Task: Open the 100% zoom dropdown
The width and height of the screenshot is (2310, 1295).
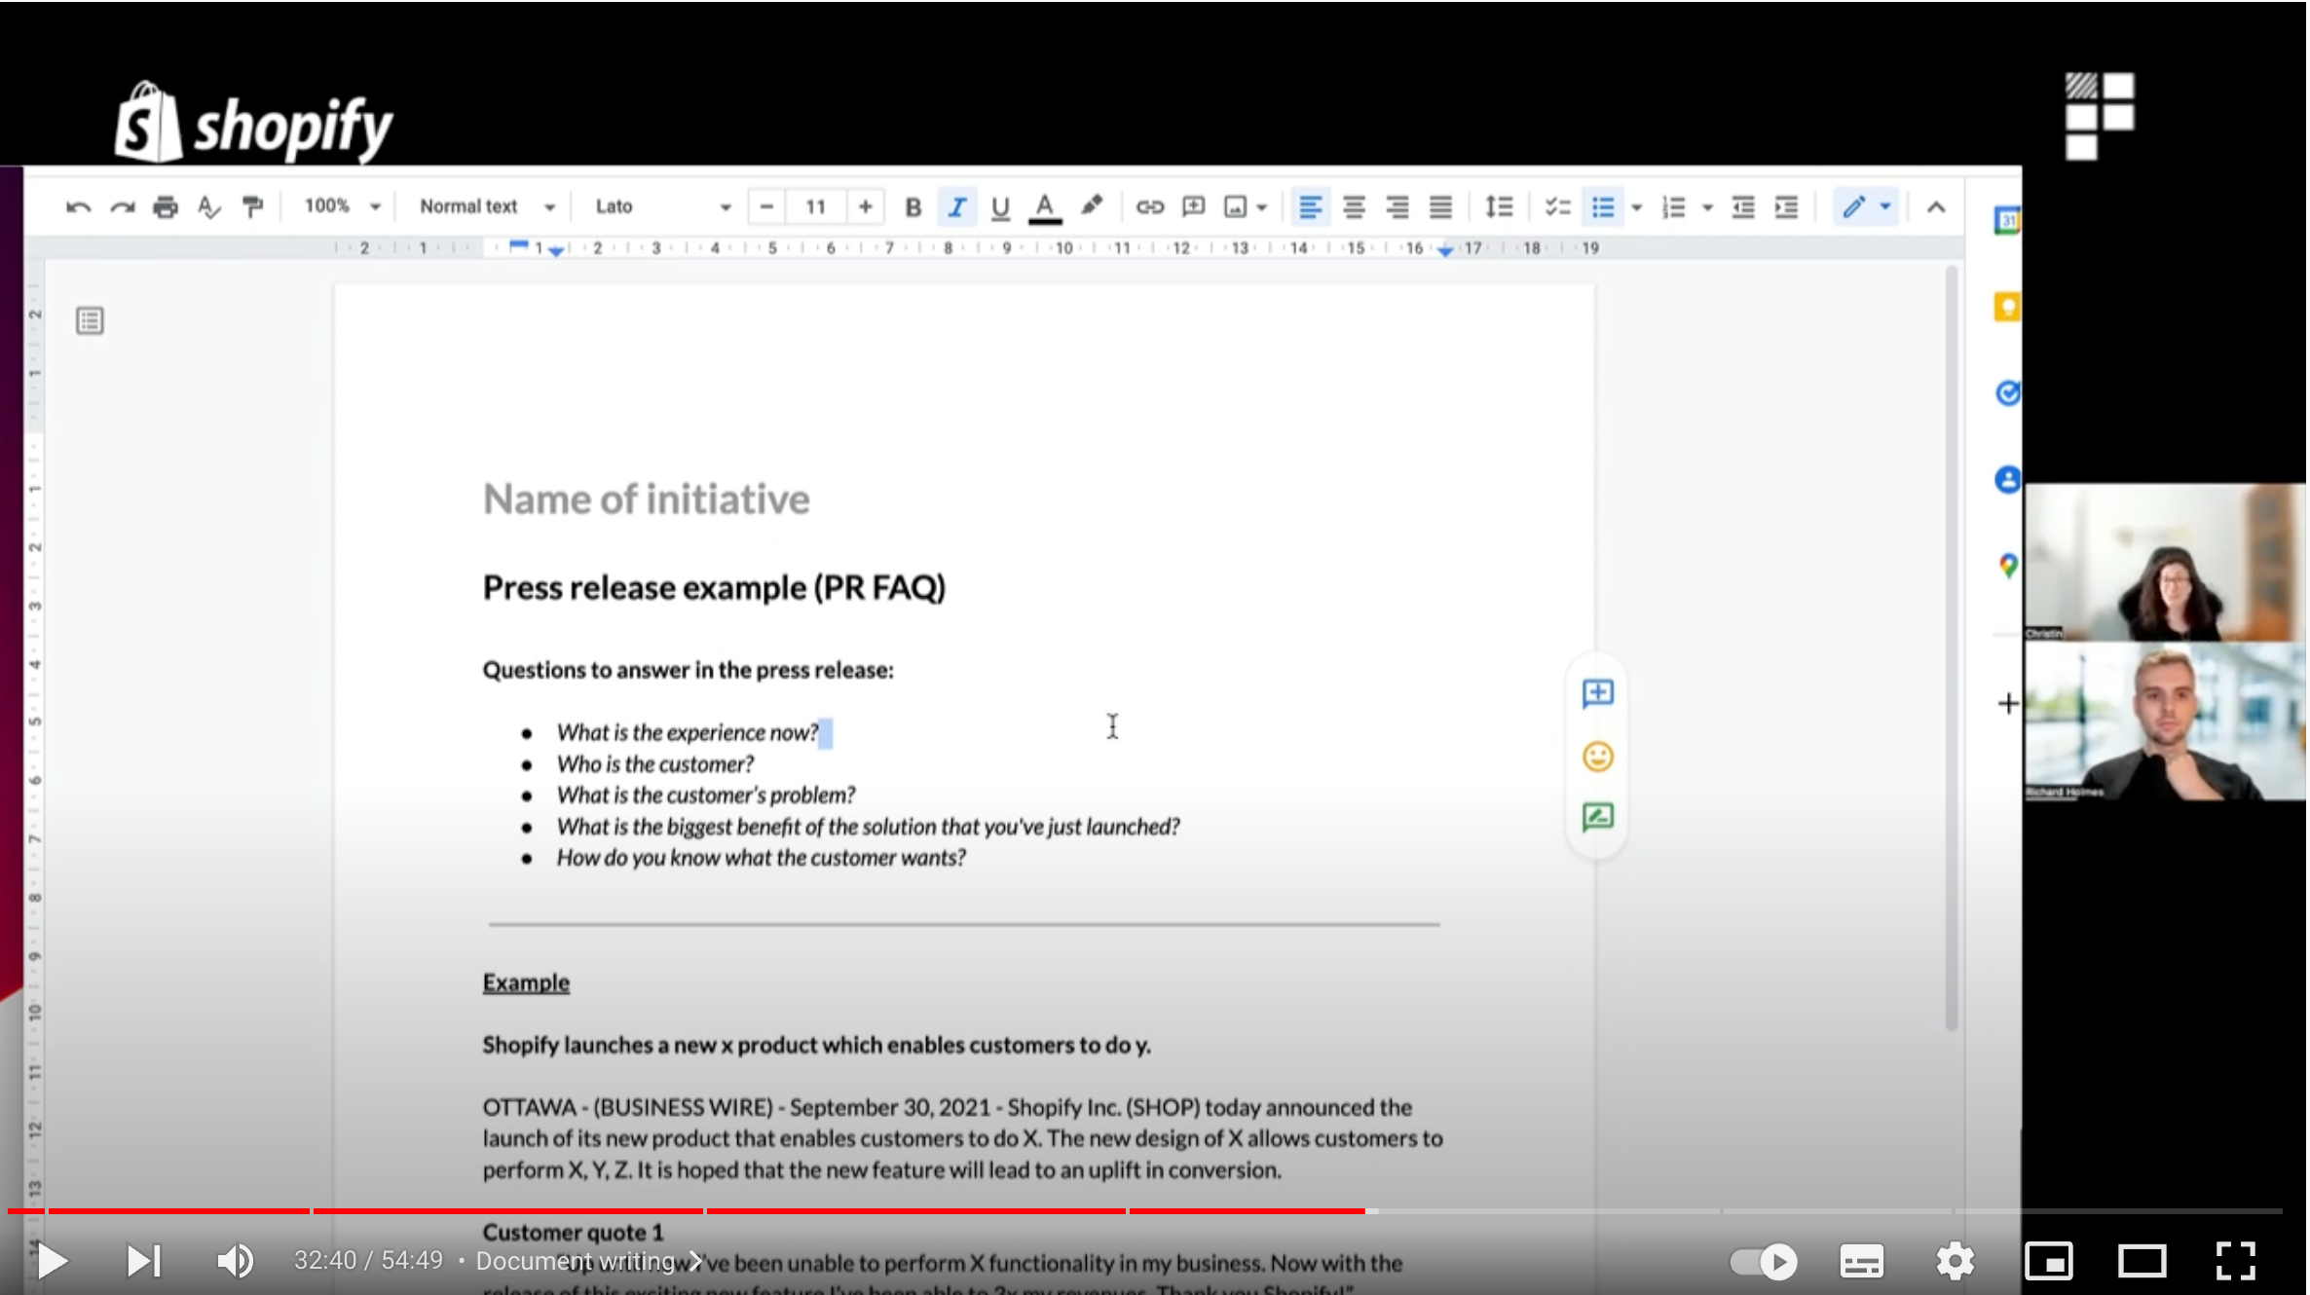Action: (x=342, y=206)
